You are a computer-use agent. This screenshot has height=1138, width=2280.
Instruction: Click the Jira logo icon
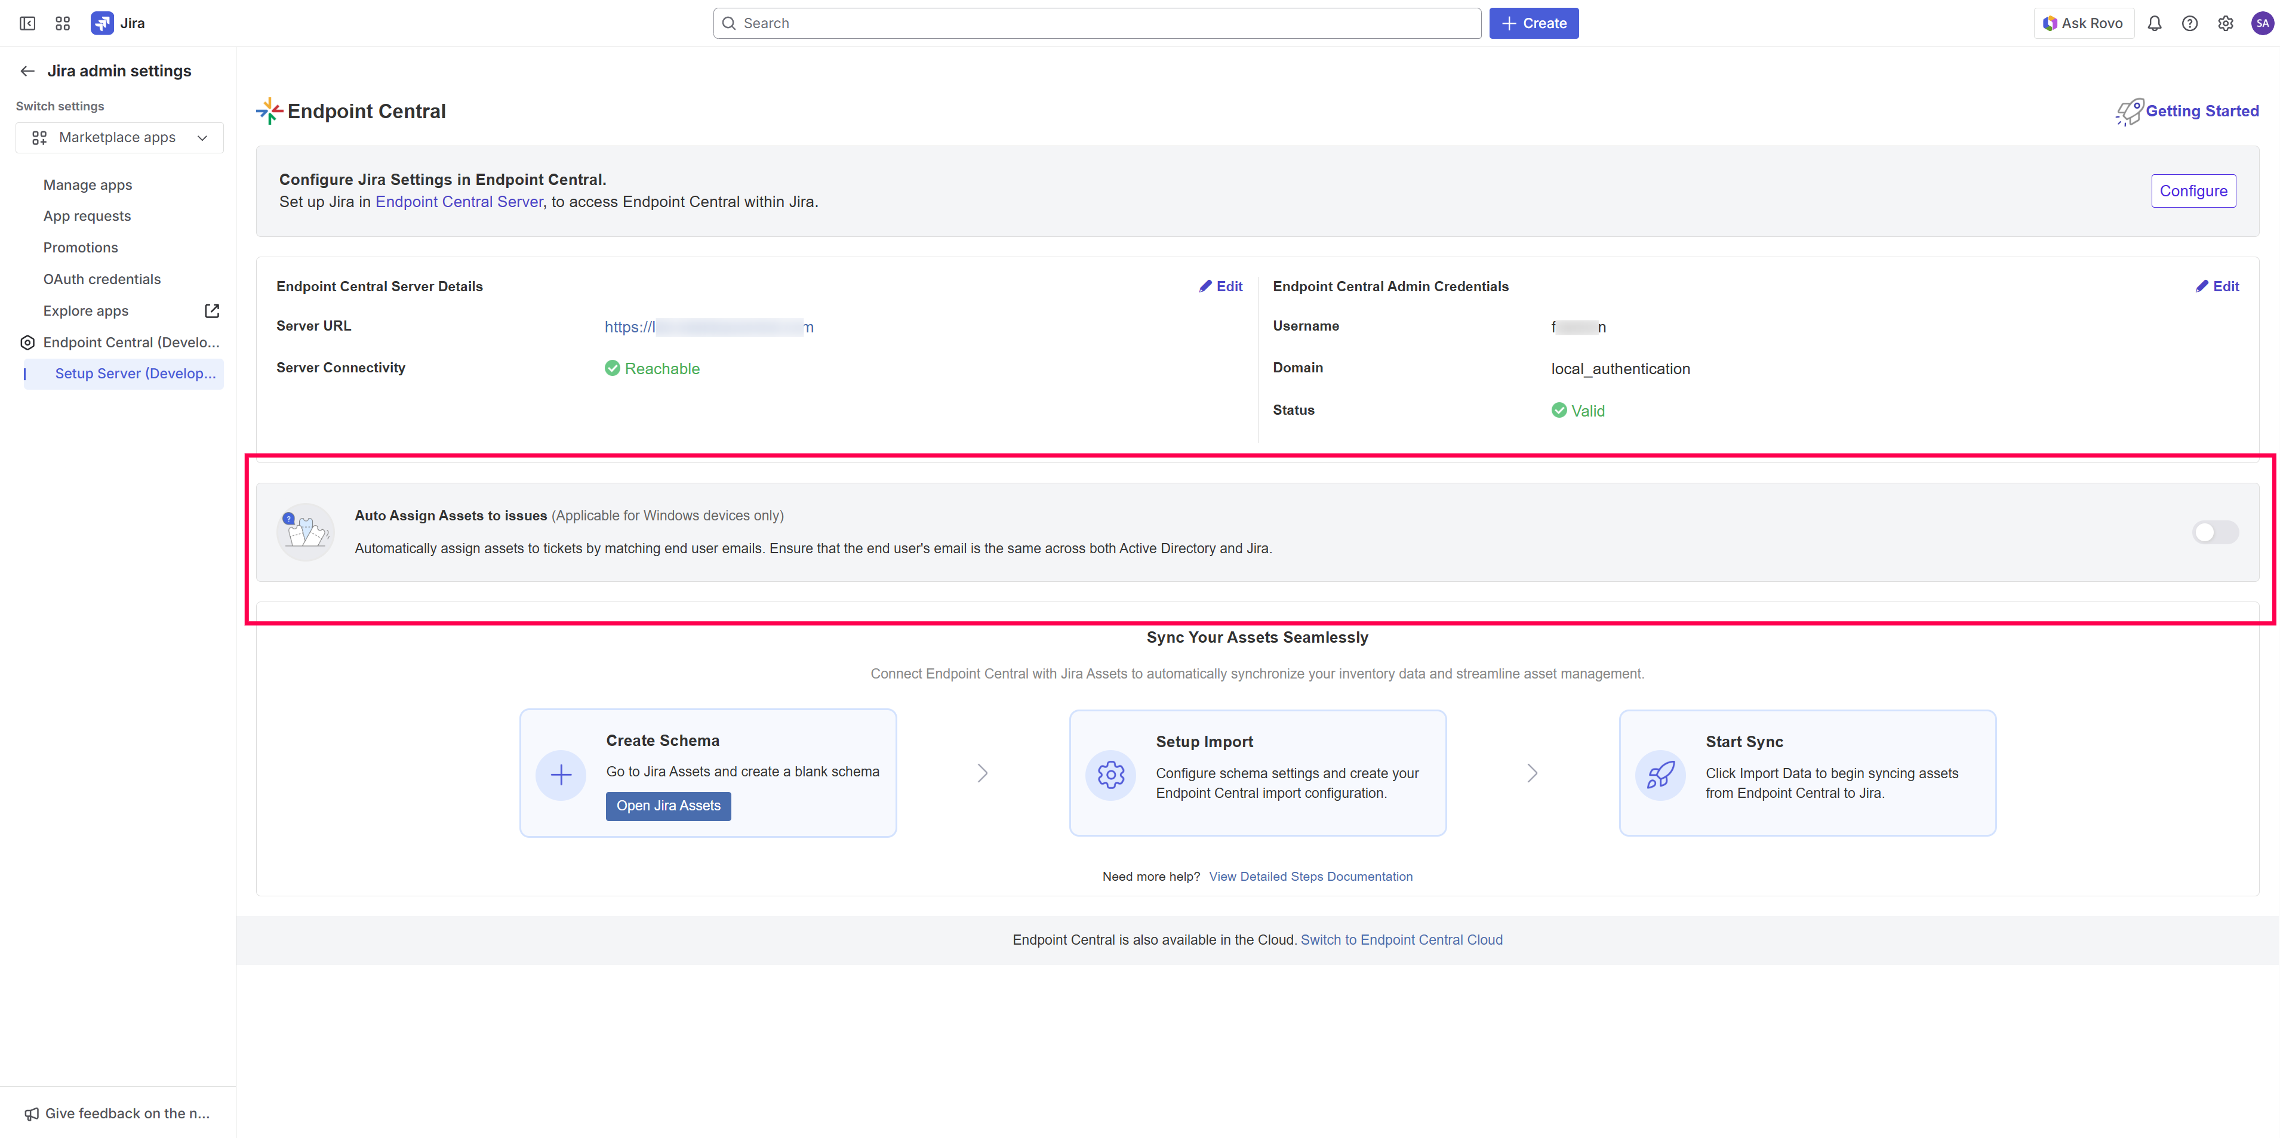pos(101,23)
